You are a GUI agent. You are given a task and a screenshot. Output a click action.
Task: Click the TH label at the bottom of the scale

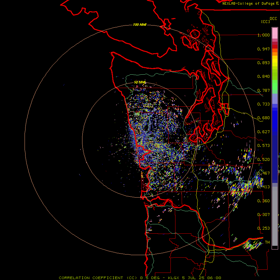(x=267, y=242)
